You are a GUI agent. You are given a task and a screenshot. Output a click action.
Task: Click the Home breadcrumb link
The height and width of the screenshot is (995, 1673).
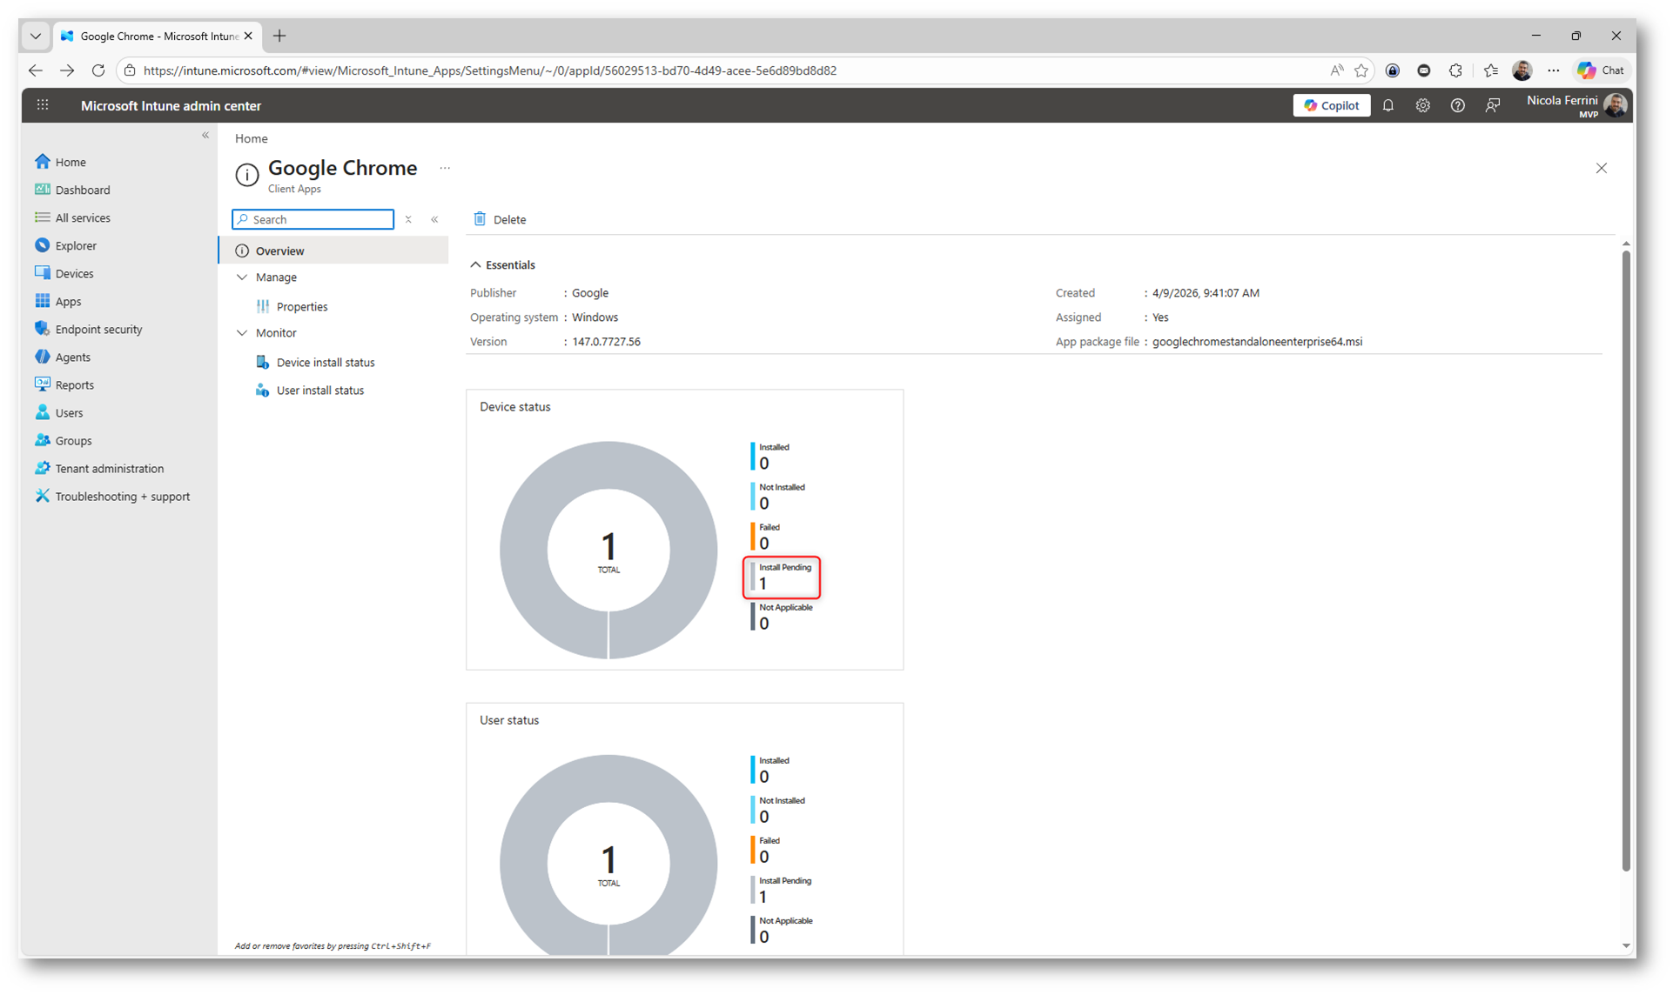click(251, 138)
